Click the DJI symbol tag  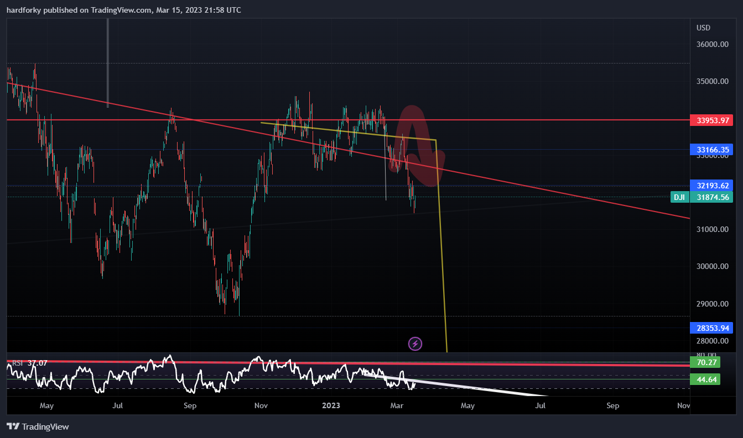tap(680, 197)
